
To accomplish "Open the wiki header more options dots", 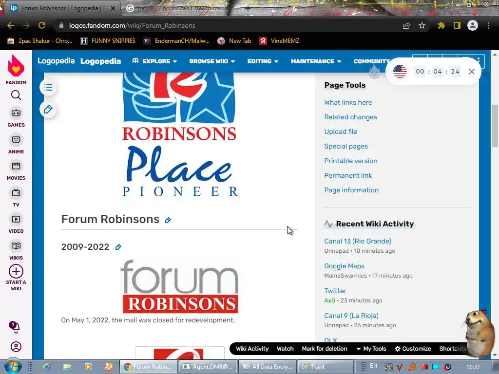I will pyautogui.click(x=479, y=61).
